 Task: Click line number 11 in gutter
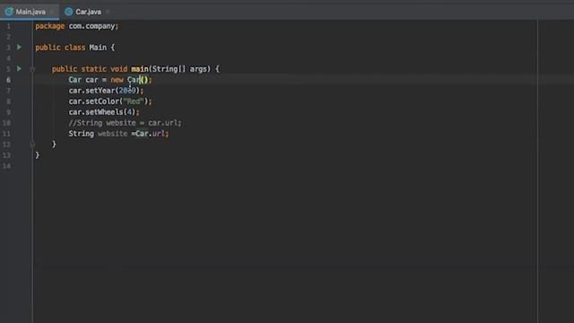[6, 134]
